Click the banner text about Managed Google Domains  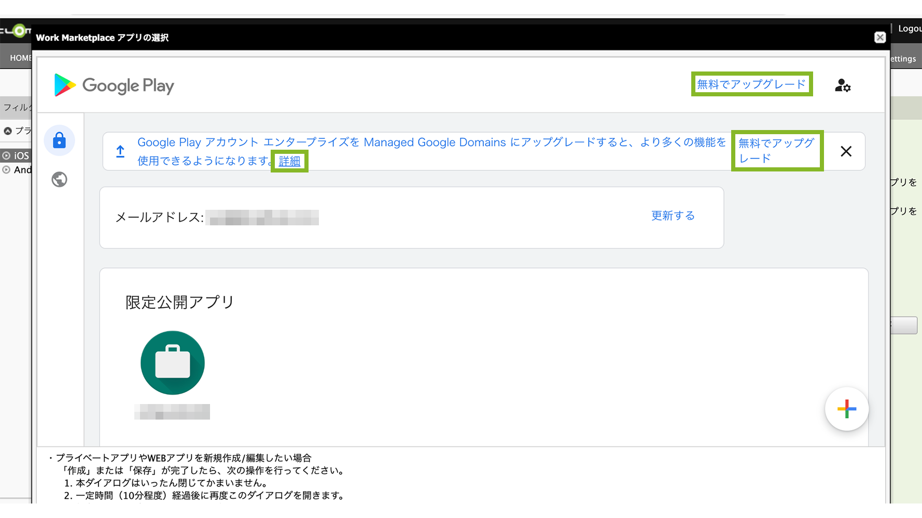point(431,151)
